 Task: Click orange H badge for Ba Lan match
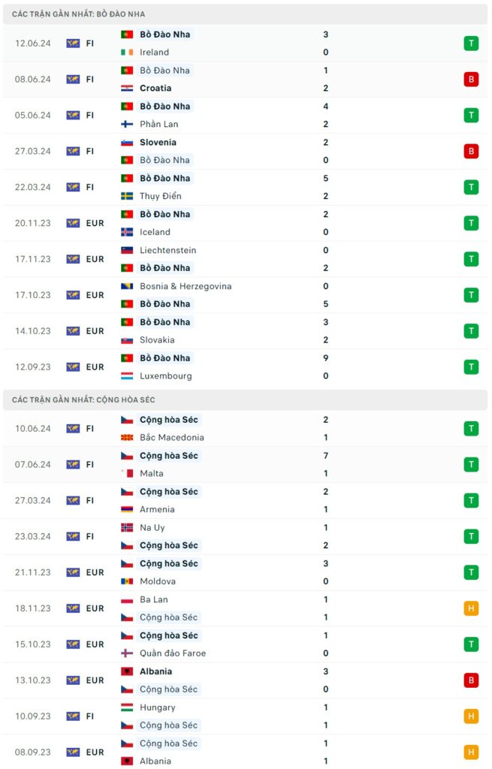[471, 608]
